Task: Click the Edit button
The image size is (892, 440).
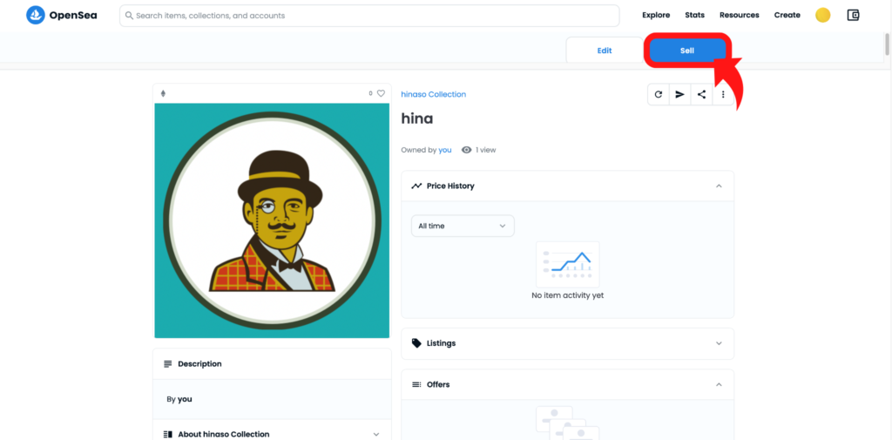Action: 605,51
